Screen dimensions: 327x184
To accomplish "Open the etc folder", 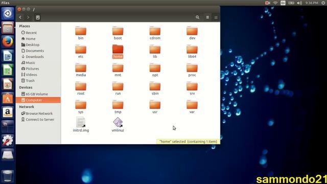I will pyautogui.click(x=81, y=51).
